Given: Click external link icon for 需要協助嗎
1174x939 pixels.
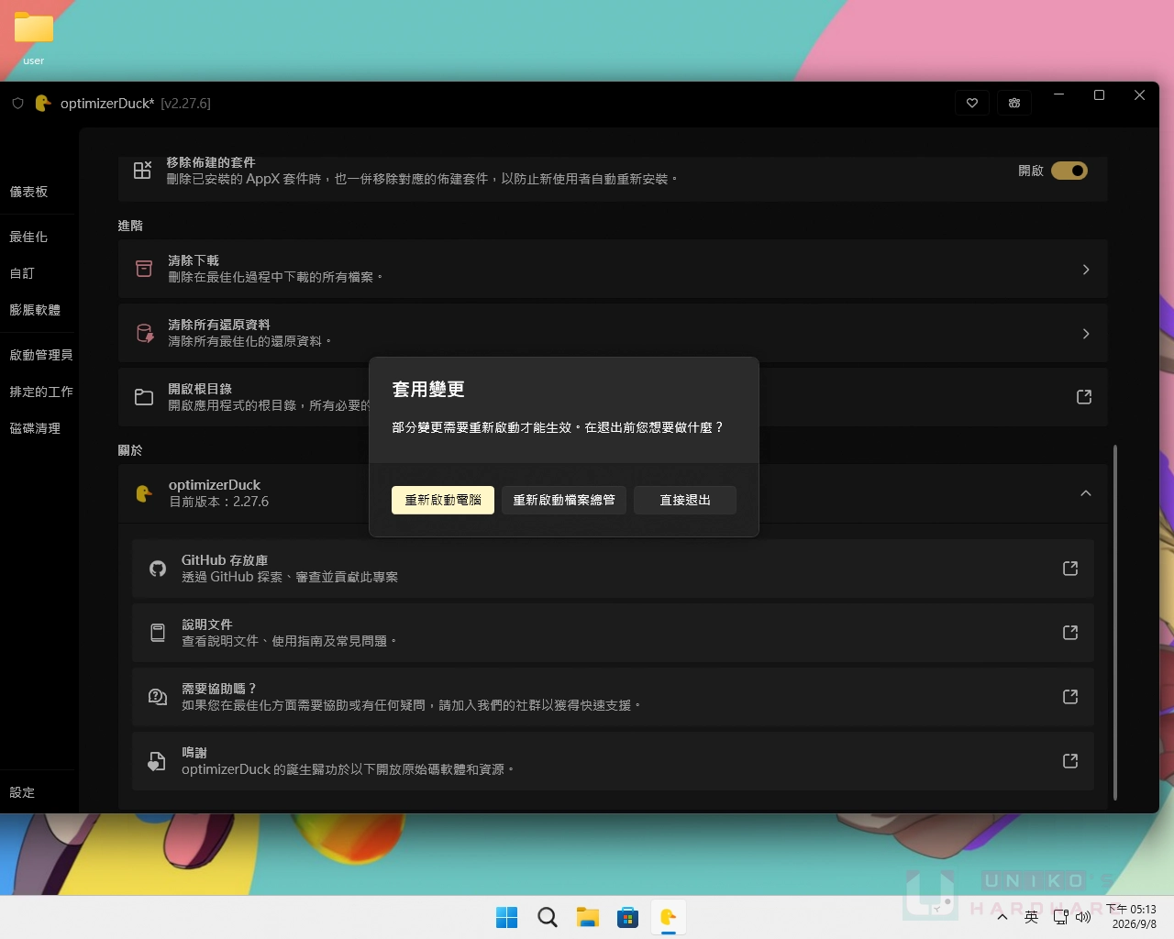Looking at the screenshot, I should click(1070, 697).
